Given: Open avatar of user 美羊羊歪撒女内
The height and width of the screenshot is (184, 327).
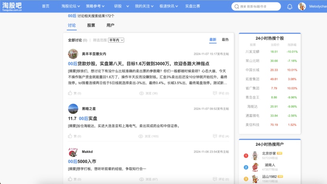Looking at the screenshot, I should (73, 54).
